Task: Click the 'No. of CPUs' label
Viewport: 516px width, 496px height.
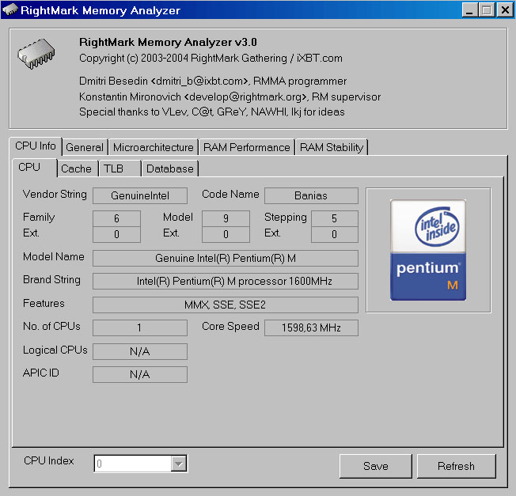Action: click(x=51, y=326)
